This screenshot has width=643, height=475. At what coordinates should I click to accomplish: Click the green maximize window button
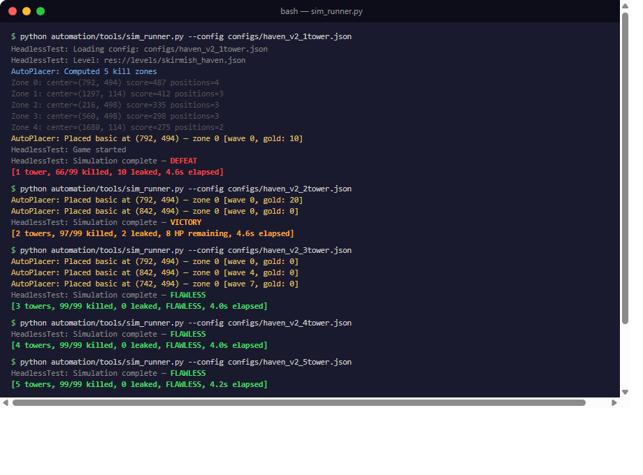click(41, 11)
